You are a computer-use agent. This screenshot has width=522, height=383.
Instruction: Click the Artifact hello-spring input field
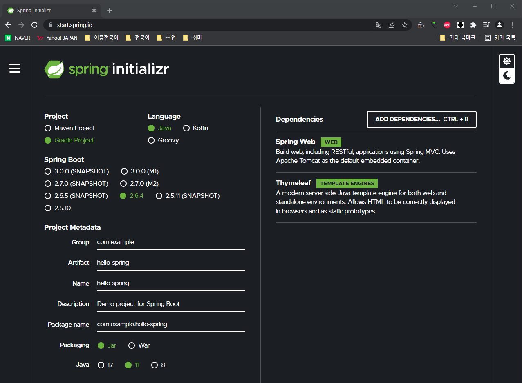tap(171, 263)
